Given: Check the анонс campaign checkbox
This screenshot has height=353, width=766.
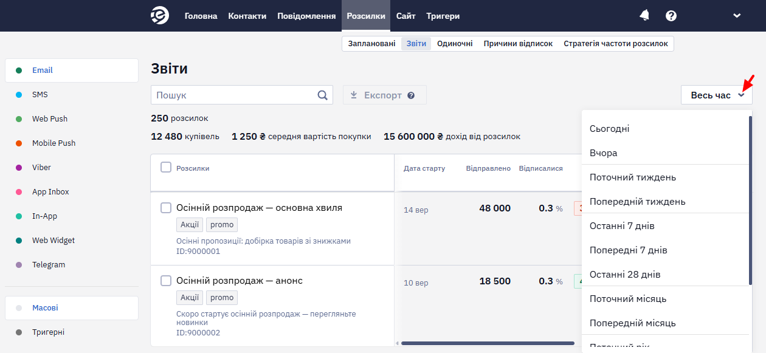Looking at the screenshot, I should click(x=166, y=281).
